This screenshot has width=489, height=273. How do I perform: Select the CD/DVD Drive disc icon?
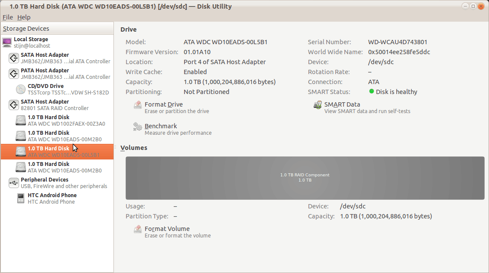pos(20,89)
